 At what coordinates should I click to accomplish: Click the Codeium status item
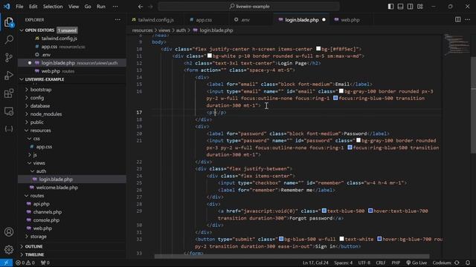click(446, 263)
